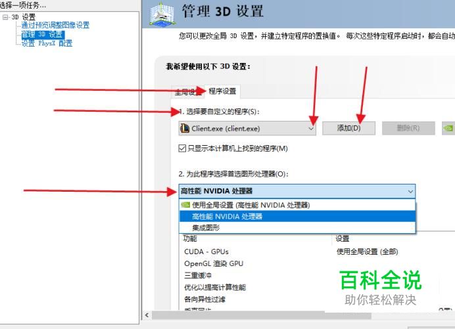Screen dimensions: 455x329
Task: Click the 管理 3D 设置 header icon
Action: pyautogui.click(x=163, y=14)
